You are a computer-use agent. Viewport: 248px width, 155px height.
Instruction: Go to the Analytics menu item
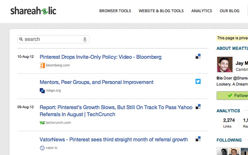coord(201,11)
